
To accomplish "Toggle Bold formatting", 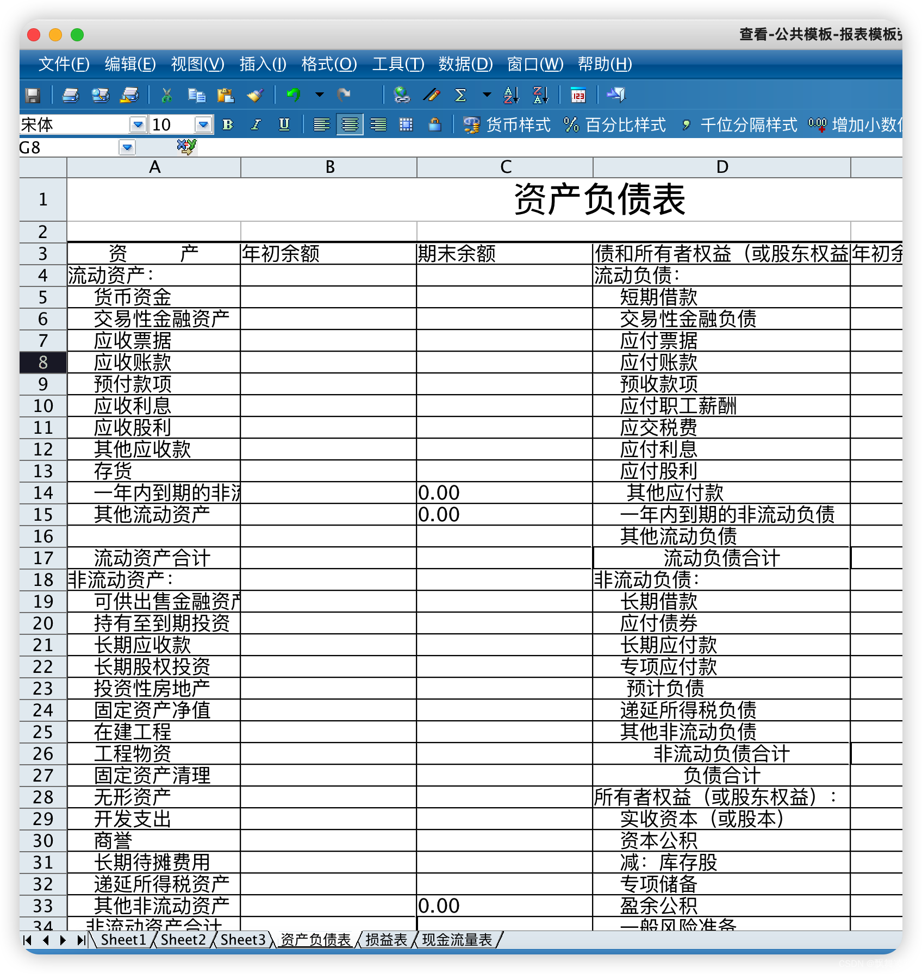I will pos(228,125).
